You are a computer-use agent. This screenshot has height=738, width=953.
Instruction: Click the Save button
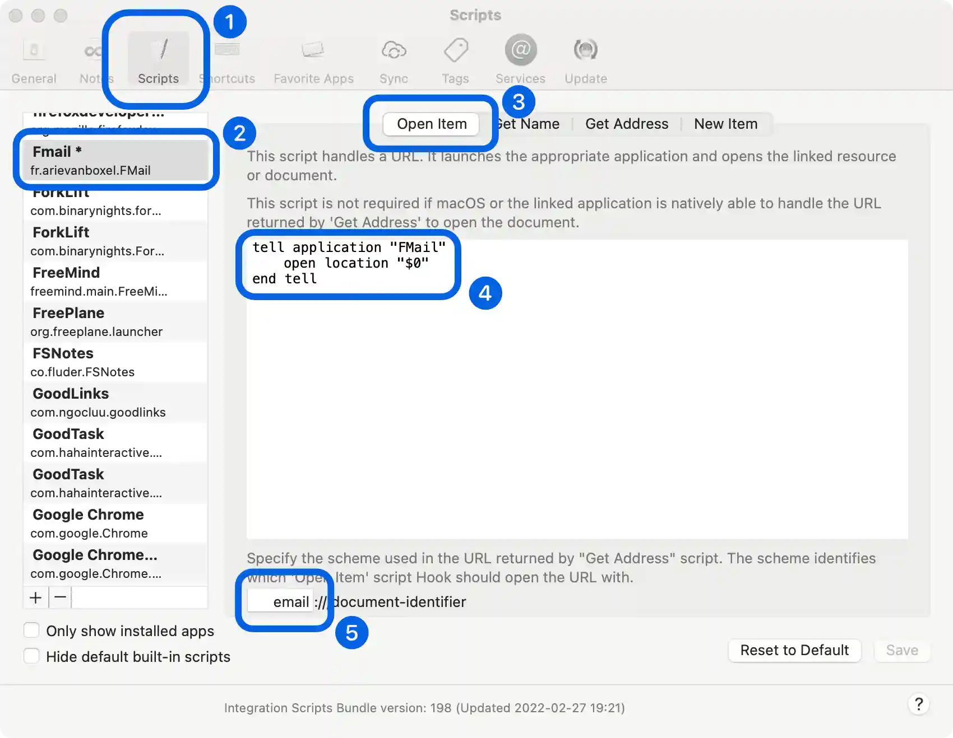[x=902, y=650]
